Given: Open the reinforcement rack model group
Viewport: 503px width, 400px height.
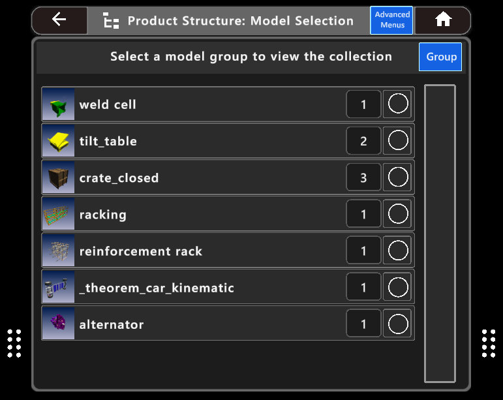Looking at the screenshot, I should [141, 251].
